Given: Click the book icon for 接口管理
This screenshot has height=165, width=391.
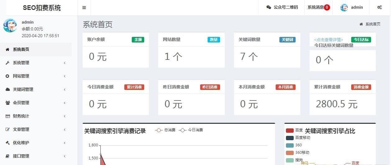Looking at the screenshot, I should point(7,156).
